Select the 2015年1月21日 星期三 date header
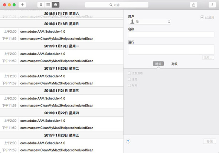 pos(62,91)
